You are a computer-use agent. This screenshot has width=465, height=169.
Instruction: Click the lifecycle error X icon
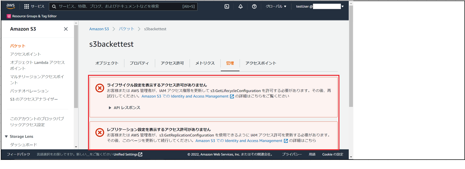point(100,88)
